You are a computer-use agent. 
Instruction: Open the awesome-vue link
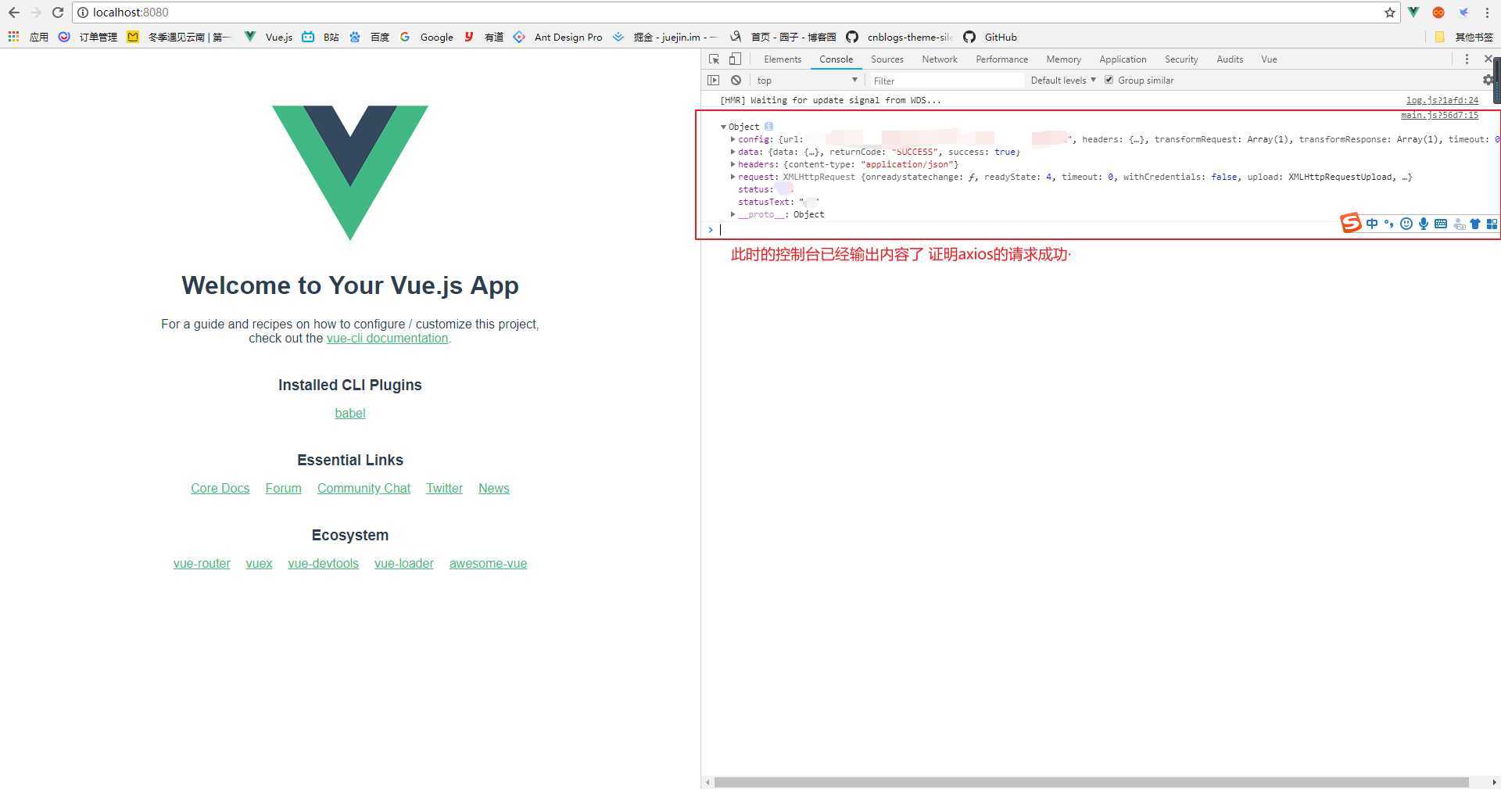[x=488, y=563]
